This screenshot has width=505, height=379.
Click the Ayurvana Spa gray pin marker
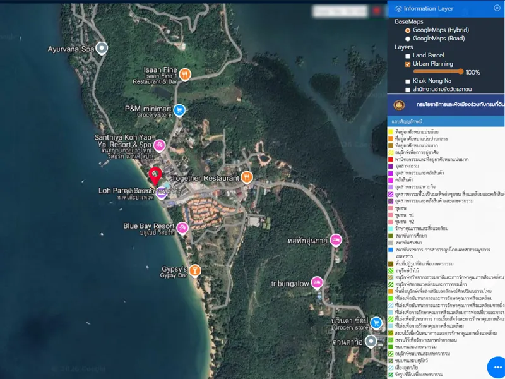click(x=102, y=48)
